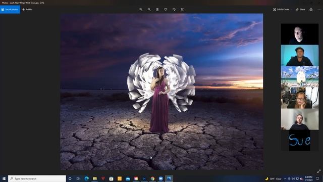Zoom in on the photo

click(x=141, y=10)
